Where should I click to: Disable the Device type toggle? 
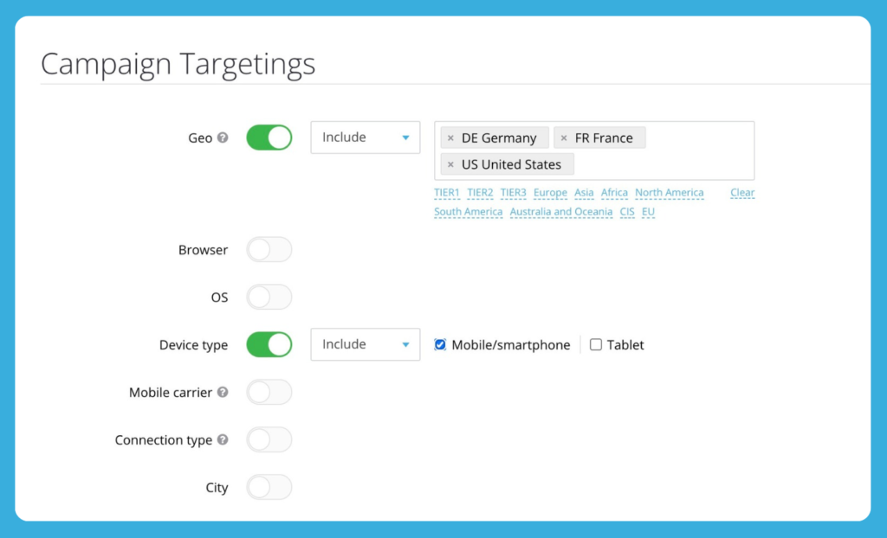(x=269, y=344)
